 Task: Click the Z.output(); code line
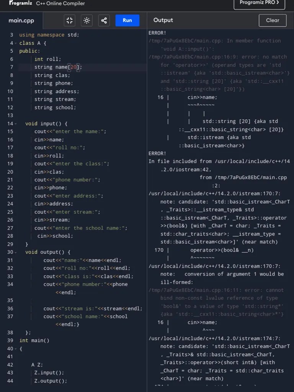click(51, 381)
